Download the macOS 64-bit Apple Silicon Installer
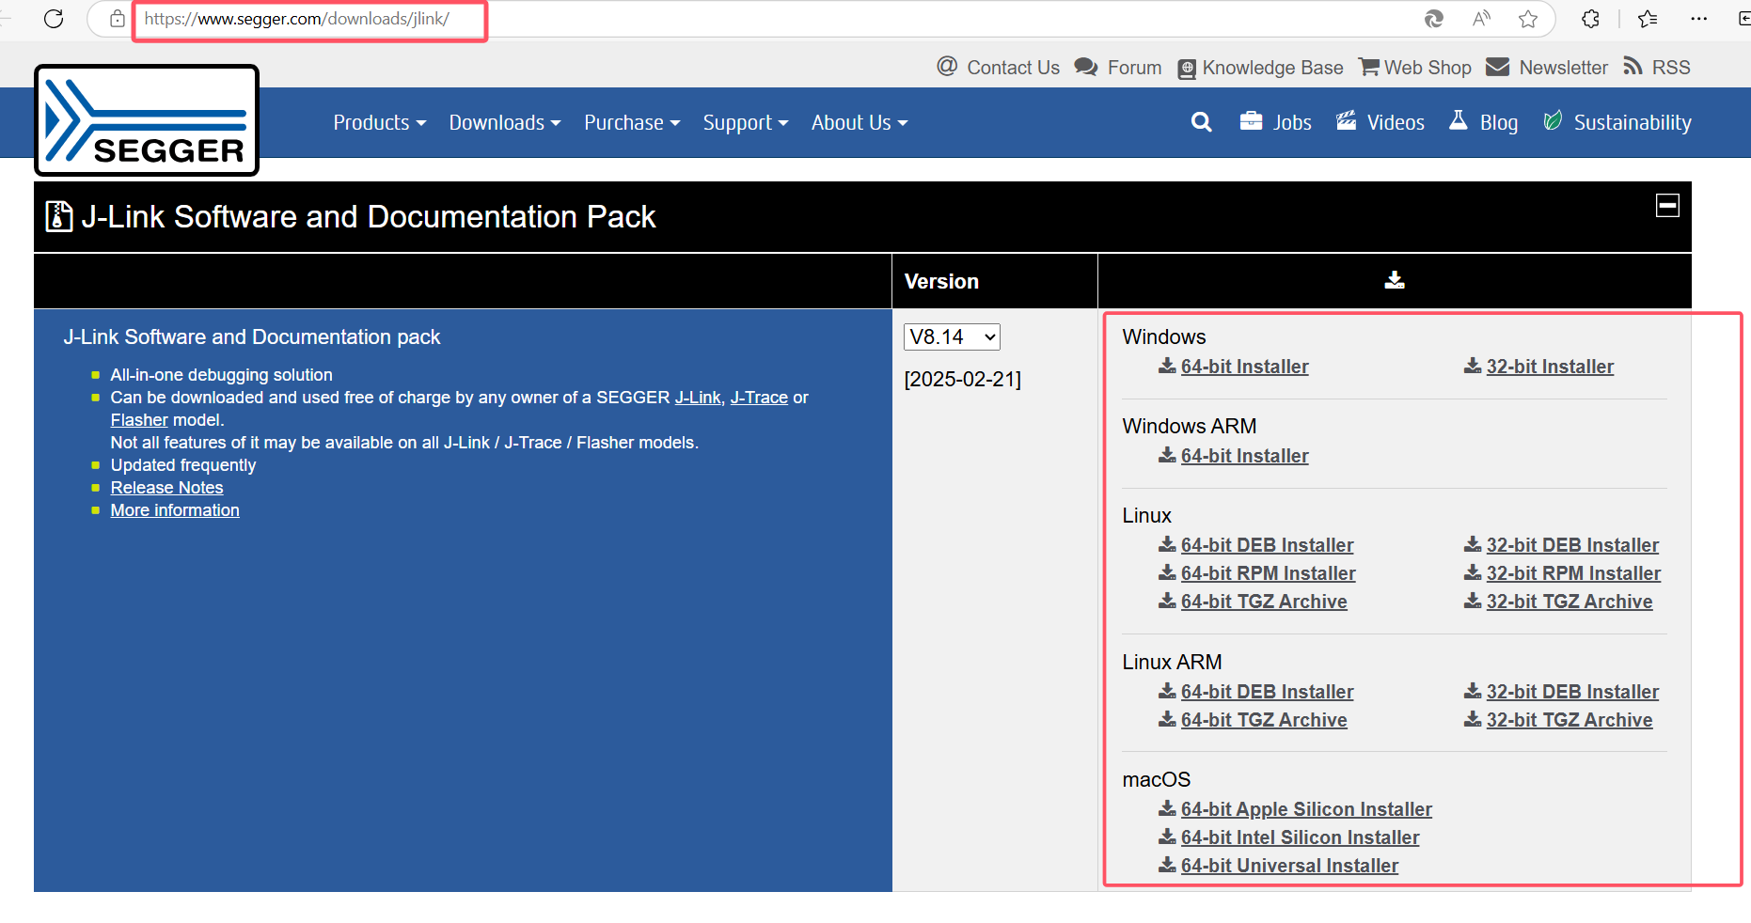The image size is (1751, 923). [x=1306, y=809]
